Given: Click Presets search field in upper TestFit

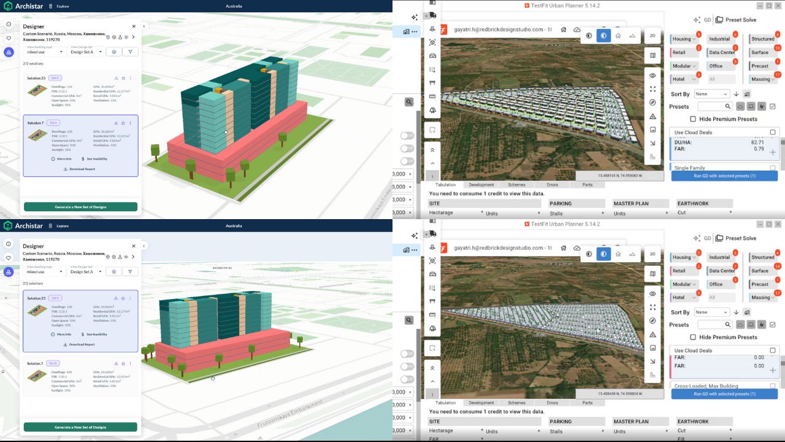Looking at the screenshot, I should [x=714, y=106].
